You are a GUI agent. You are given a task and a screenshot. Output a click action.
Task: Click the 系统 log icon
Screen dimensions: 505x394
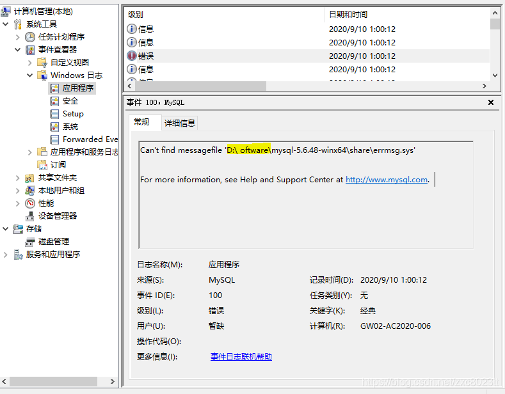(54, 127)
